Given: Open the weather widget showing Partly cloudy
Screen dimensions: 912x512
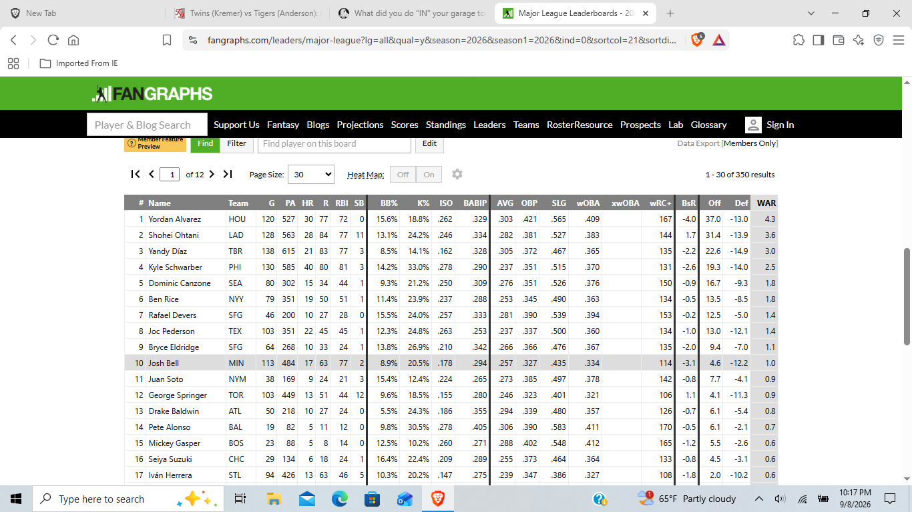Looking at the screenshot, I should pos(686,499).
